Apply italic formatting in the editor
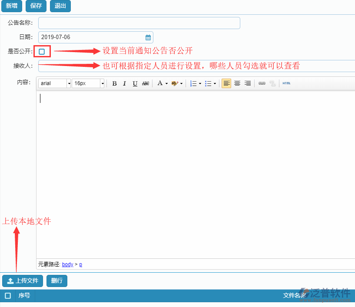 (x=125, y=83)
